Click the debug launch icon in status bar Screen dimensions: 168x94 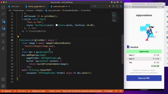point(29,91)
